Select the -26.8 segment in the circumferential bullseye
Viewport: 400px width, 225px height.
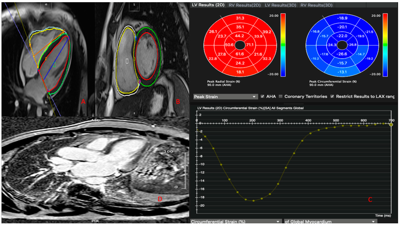pyautogui.click(x=352, y=45)
